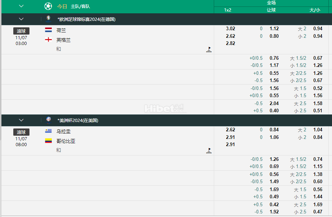Select 小 2.5 odds 0.51
This screenshot has height=217, width=332.
click(318, 111)
